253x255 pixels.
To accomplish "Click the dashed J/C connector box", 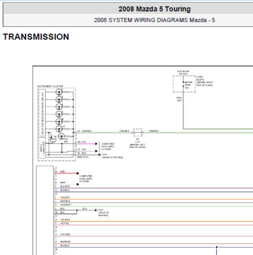I will (x=138, y=132).
